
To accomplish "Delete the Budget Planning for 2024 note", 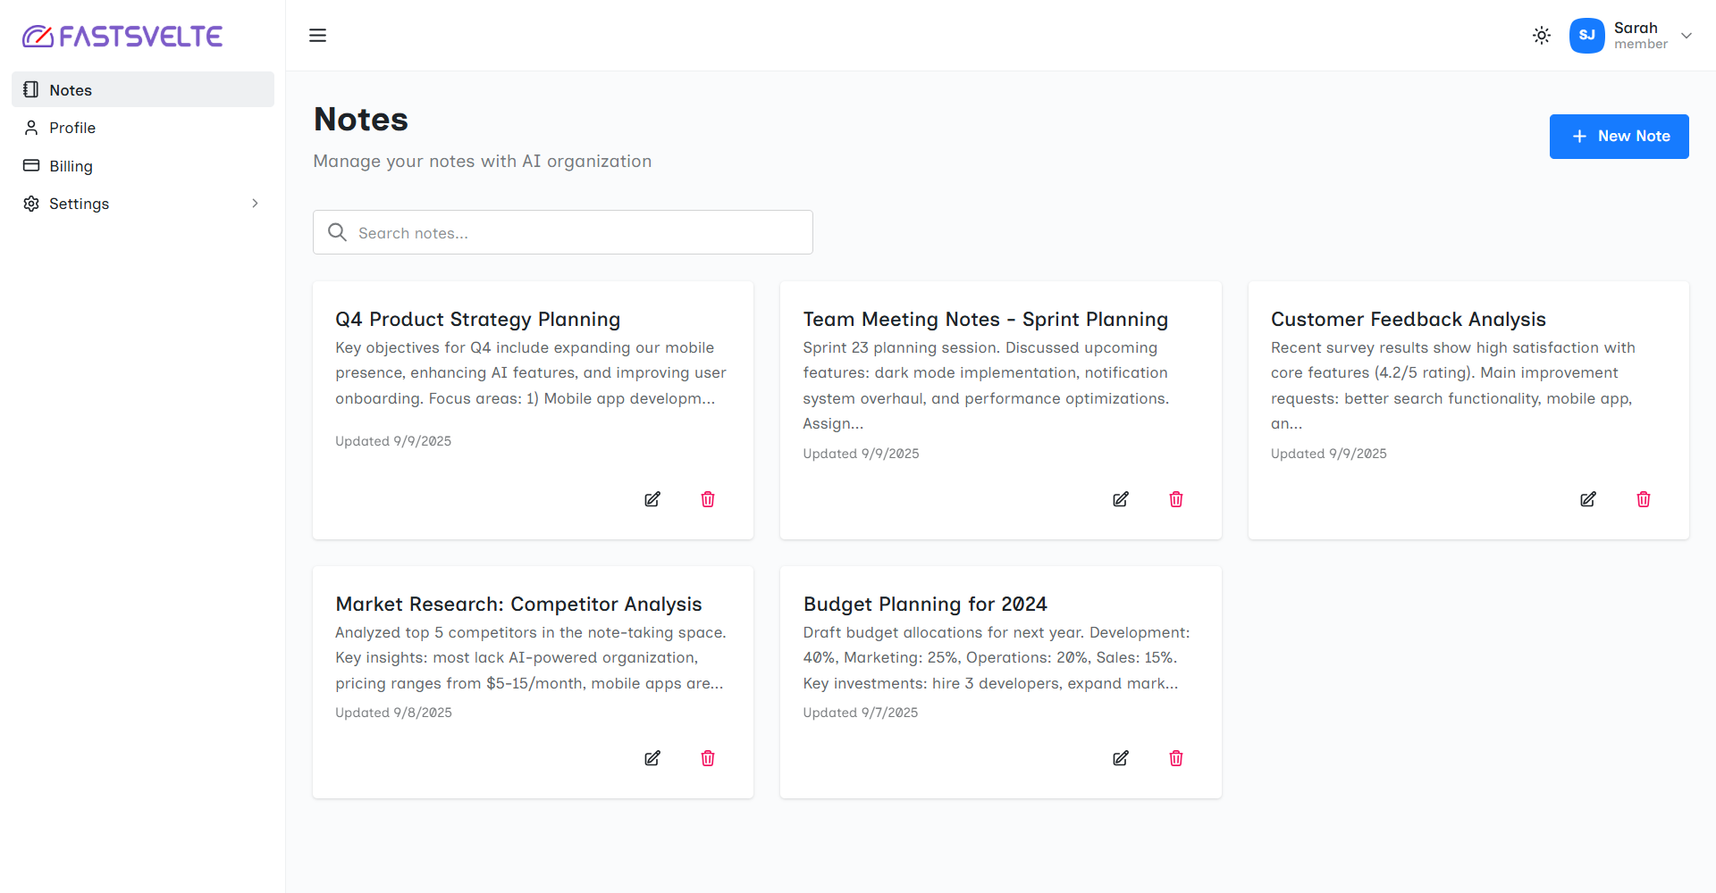I will [x=1176, y=758].
